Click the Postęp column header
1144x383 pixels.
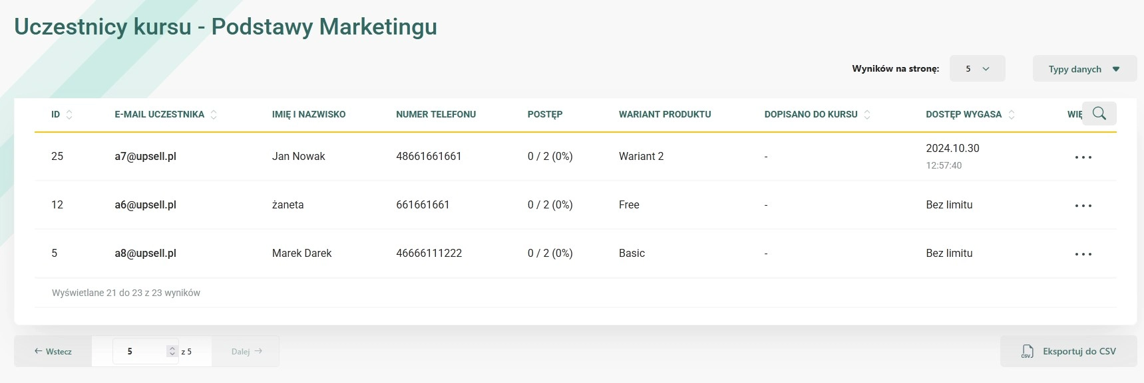(545, 114)
